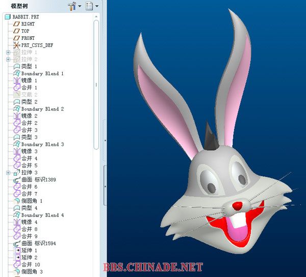This screenshot has width=306, height=277.
Task: Select the 合并 3 merge icon
Action: pos(17,130)
